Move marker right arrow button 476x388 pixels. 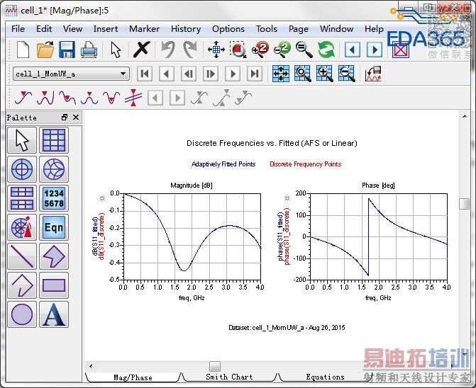tap(177, 98)
